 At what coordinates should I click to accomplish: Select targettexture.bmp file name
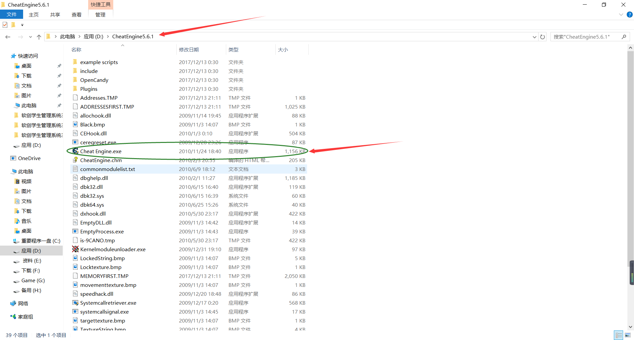click(103, 321)
